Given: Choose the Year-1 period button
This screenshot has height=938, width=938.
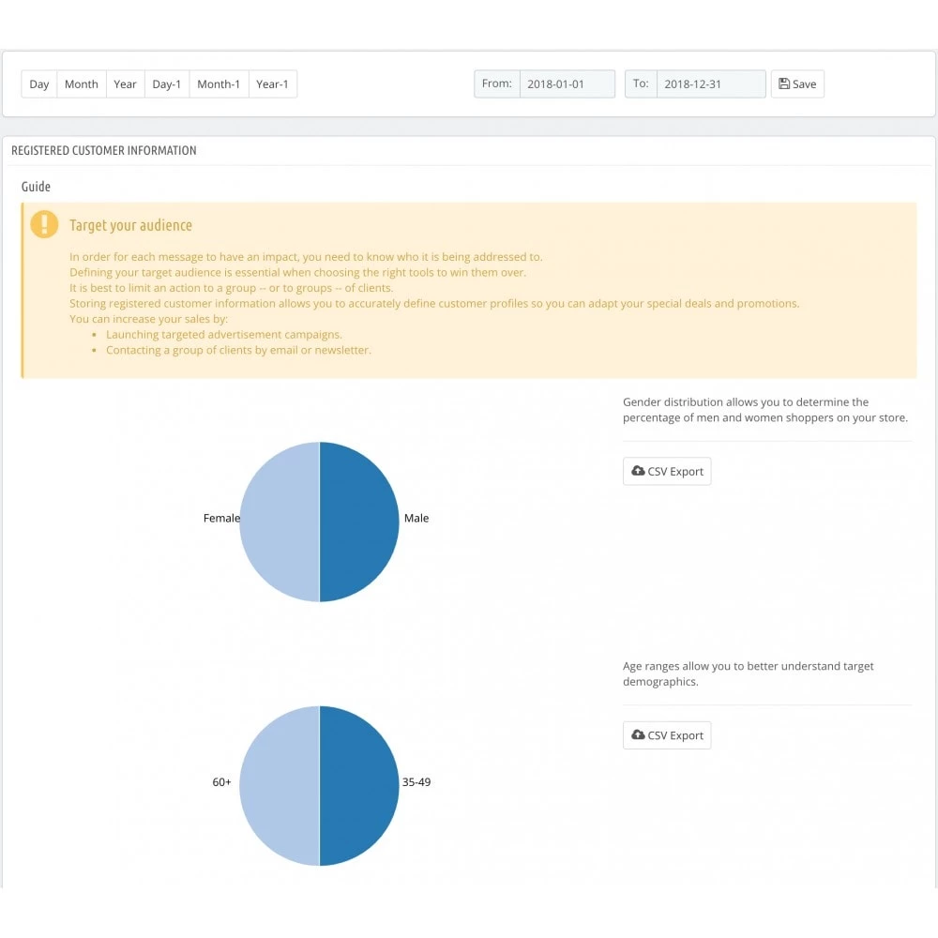Looking at the screenshot, I should point(273,83).
